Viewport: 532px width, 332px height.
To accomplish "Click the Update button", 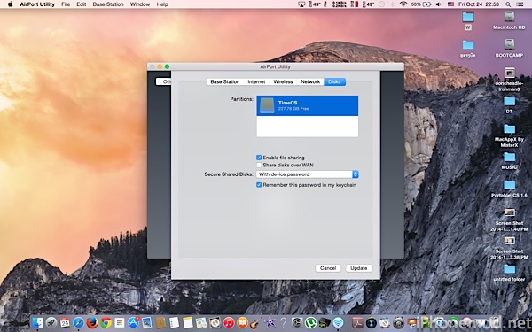I will [x=358, y=268].
